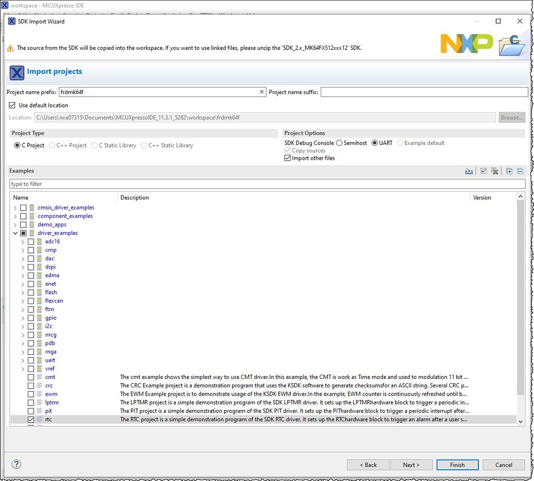Expand the demo_apps node

coord(15,224)
